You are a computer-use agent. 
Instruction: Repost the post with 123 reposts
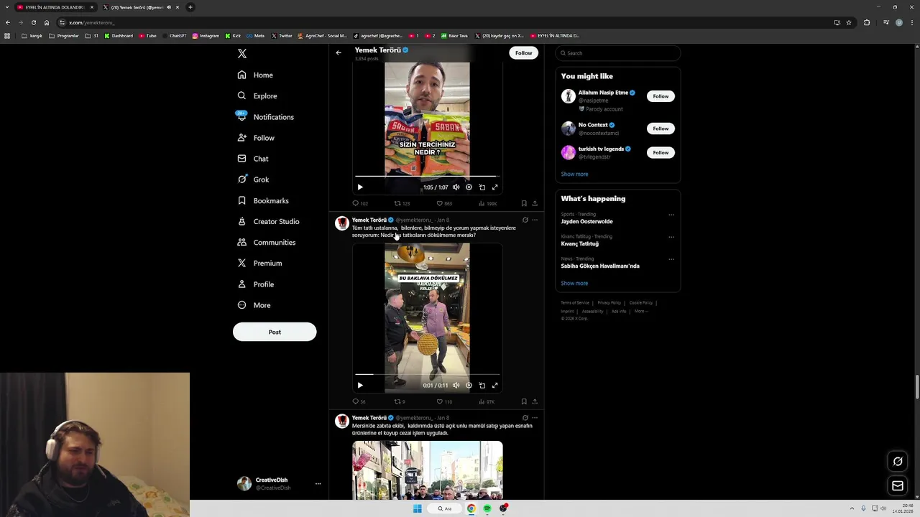coord(397,203)
